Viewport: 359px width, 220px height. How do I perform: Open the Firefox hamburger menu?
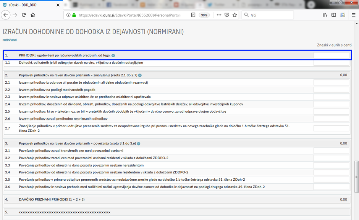(x=353, y=15)
